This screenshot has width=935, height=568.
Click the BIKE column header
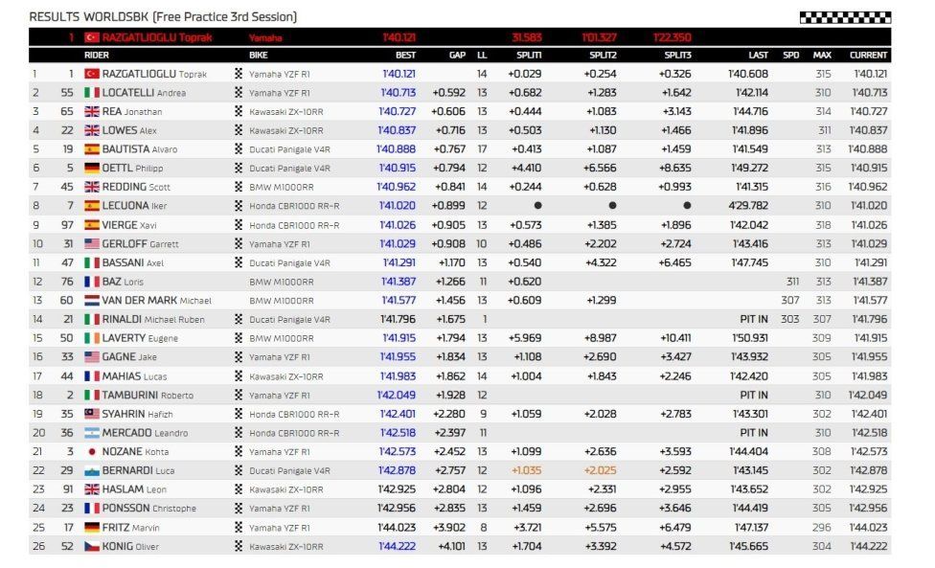259,55
